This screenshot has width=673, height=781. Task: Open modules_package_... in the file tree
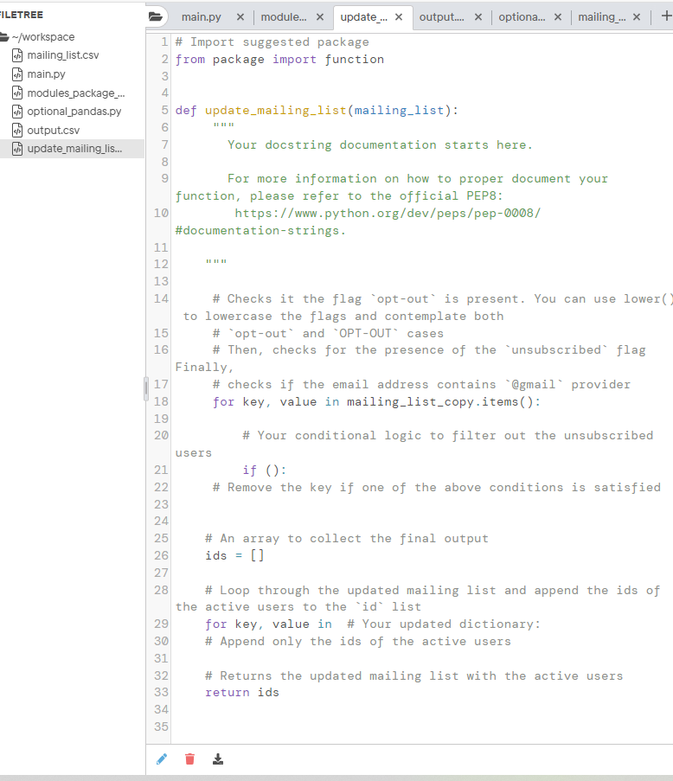pos(76,93)
